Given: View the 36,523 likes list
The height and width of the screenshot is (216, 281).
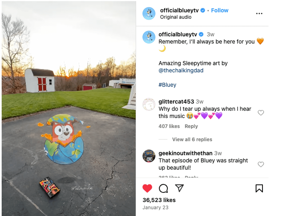Looking at the screenshot, I should tap(159, 200).
